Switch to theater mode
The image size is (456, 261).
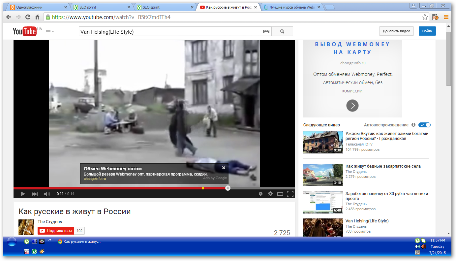coord(280,194)
